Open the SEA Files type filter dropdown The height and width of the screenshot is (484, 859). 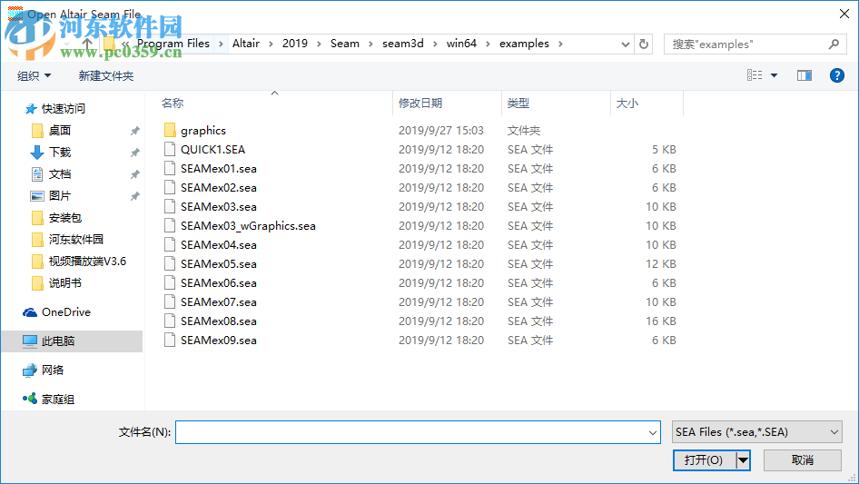click(x=756, y=432)
